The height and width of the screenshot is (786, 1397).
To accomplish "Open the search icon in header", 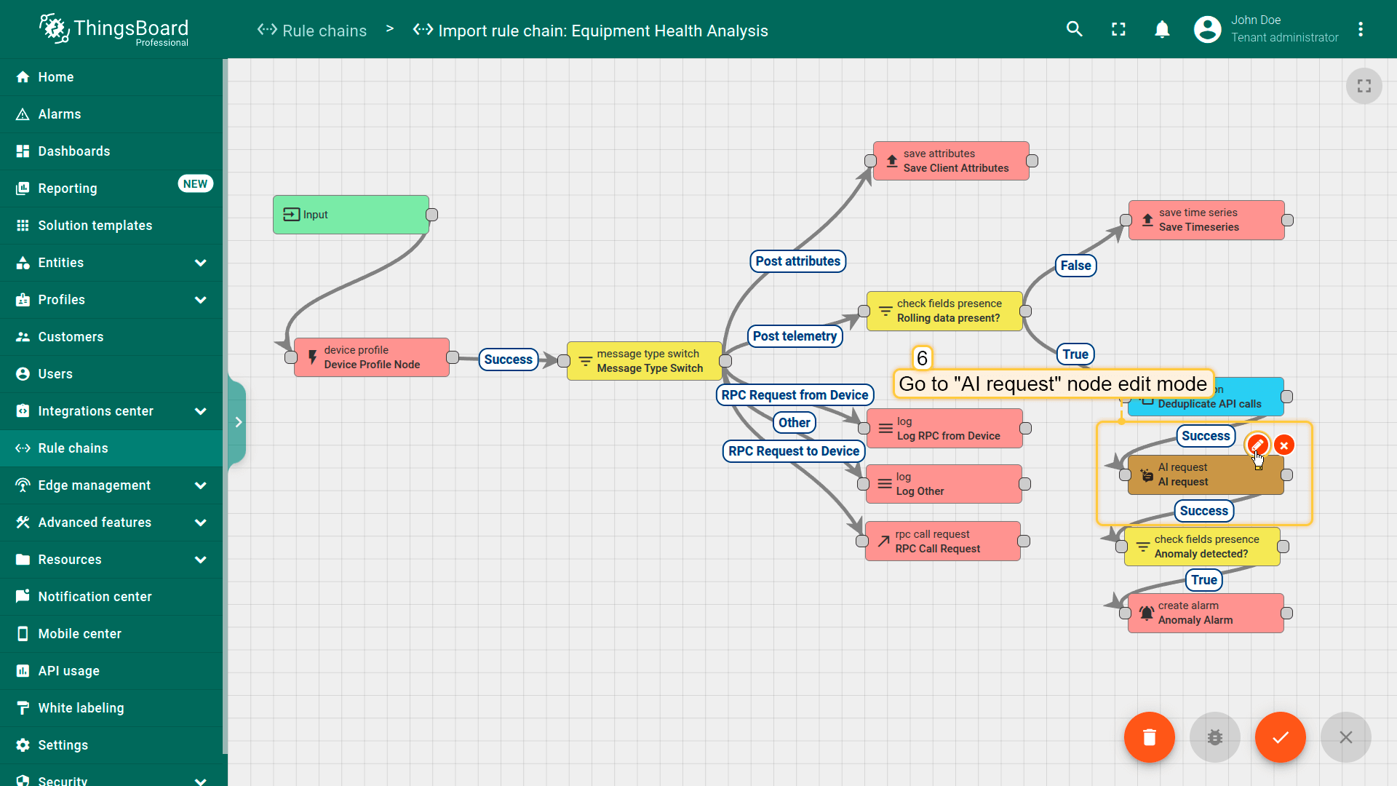I will tap(1075, 29).
